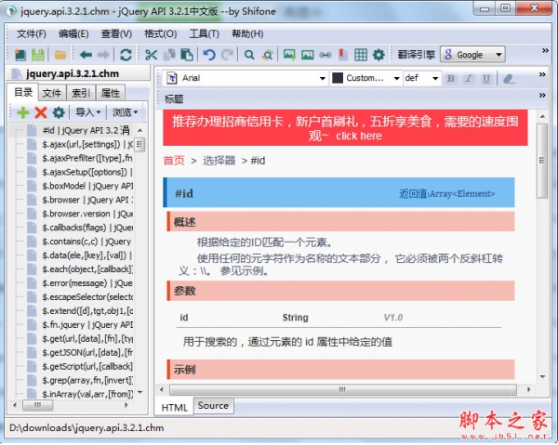
Task: Expand hidden main toolbar items chevron
Action: click(x=545, y=50)
